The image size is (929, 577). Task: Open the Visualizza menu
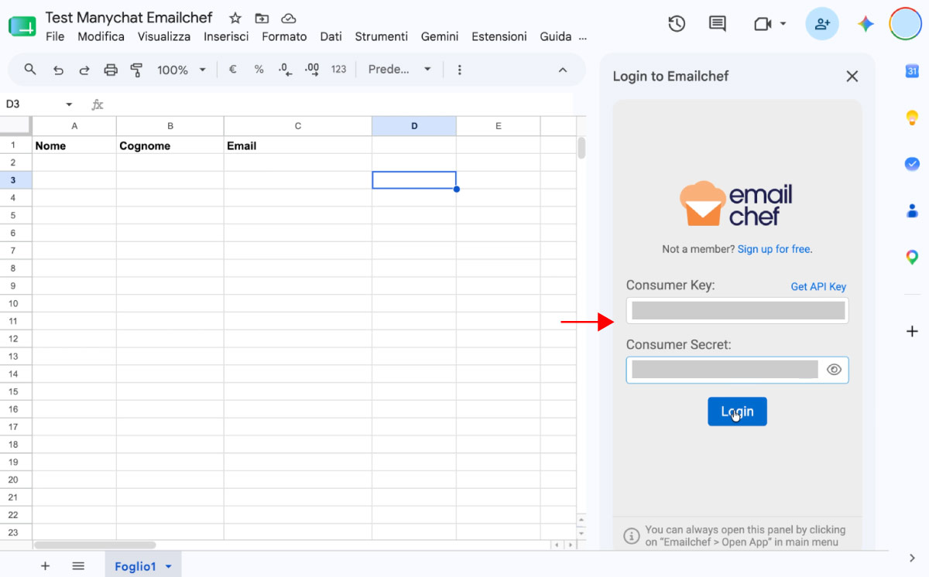164,36
